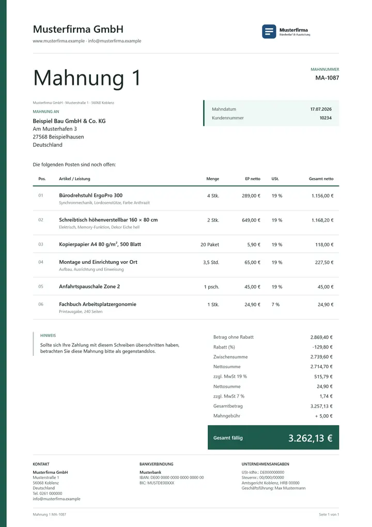This screenshot has height=527, width=372.
Task: Click quantity '3,5 Std.' for Montage
Action: point(211,263)
